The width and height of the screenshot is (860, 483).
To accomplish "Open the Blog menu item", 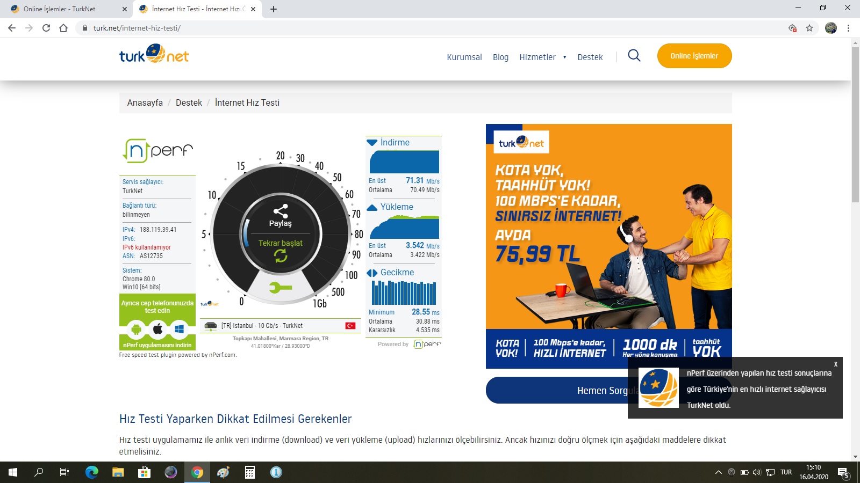I will pyautogui.click(x=500, y=57).
